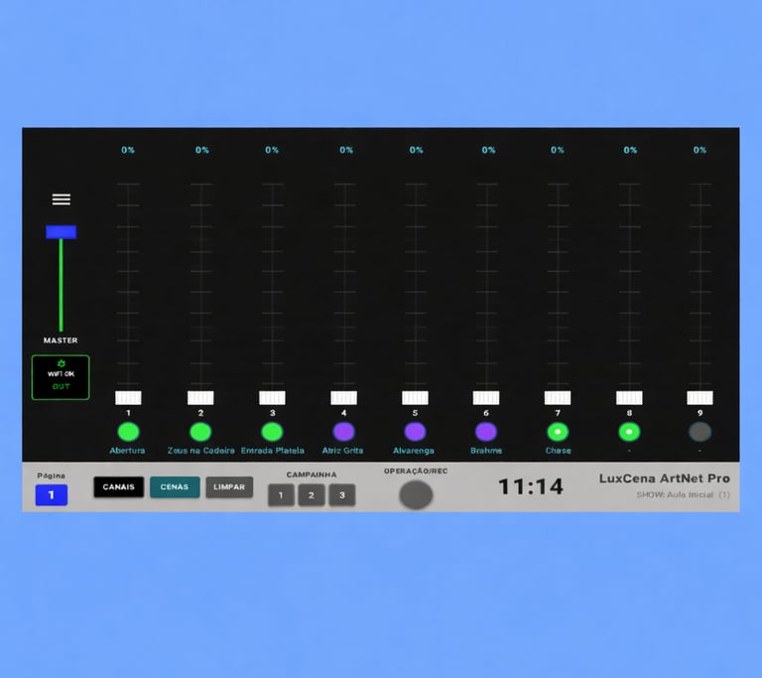
Task: Click the Chase scene label
Action: pos(558,451)
